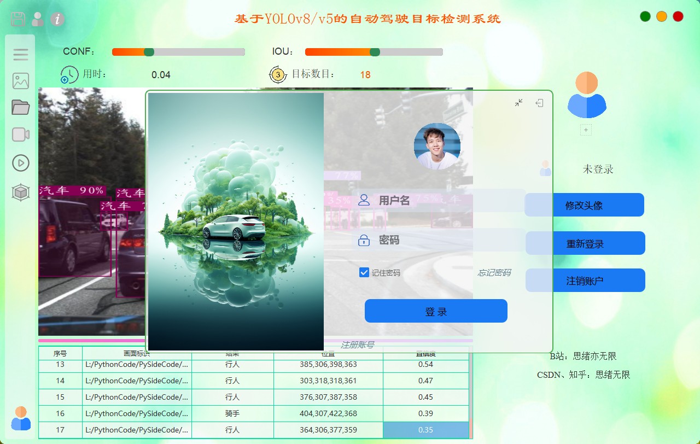Viewport: 700px width, 444px height.
Task: Select the confidence cell 0.35
Action: tap(425, 430)
